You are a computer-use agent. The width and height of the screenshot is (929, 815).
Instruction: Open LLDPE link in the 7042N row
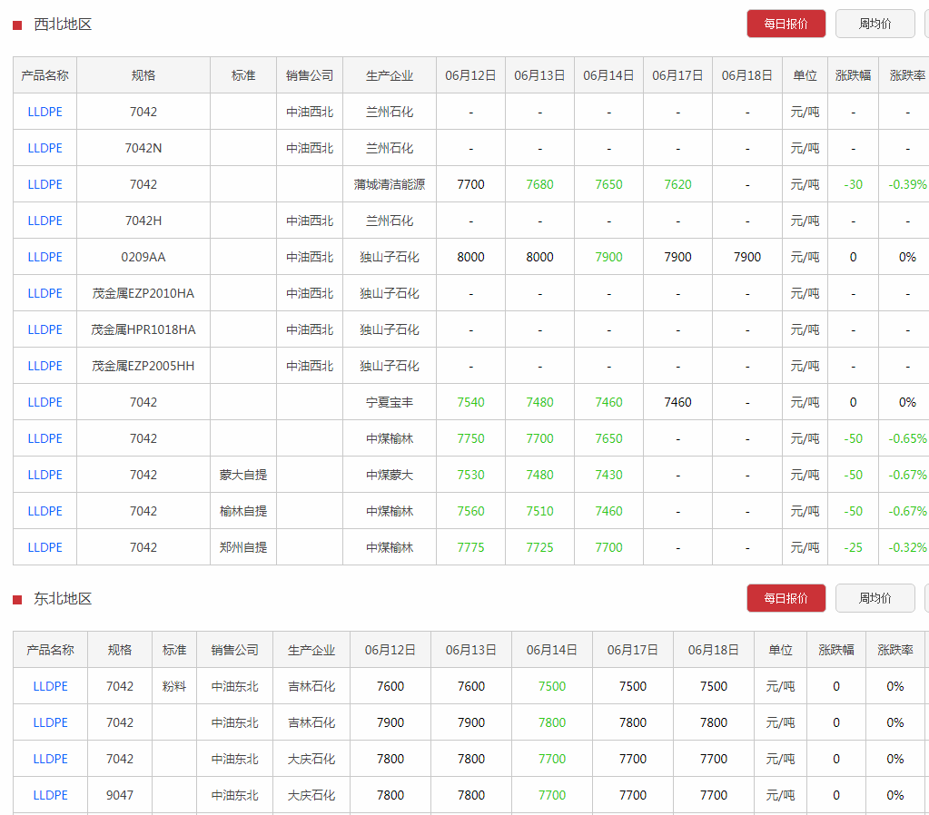click(x=45, y=148)
